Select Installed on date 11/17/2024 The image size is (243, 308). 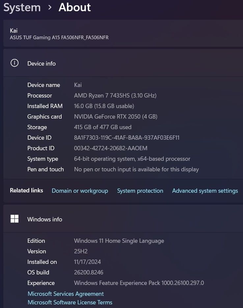click(x=87, y=262)
